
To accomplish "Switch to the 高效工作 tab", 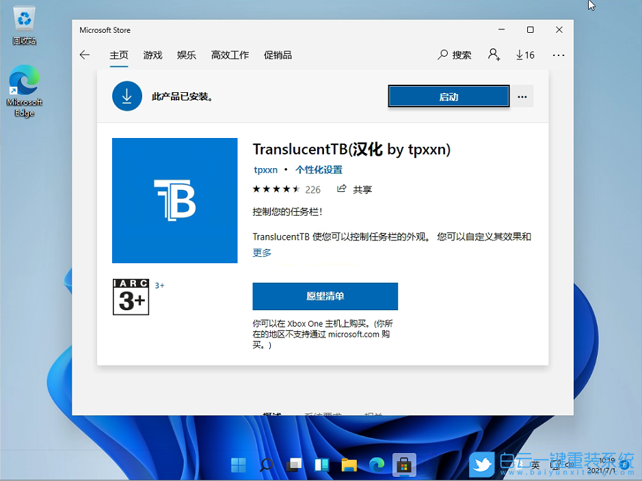I will click(x=230, y=55).
